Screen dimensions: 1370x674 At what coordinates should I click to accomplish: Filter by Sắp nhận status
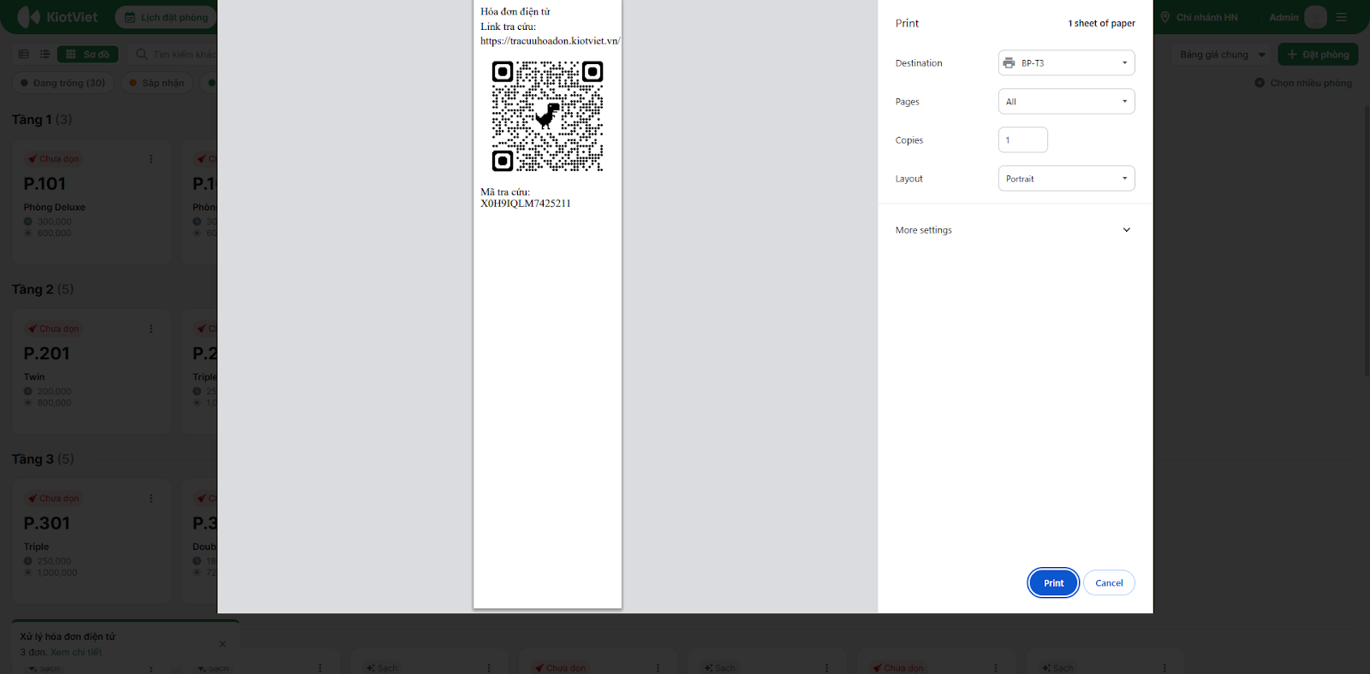[x=157, y=83]
